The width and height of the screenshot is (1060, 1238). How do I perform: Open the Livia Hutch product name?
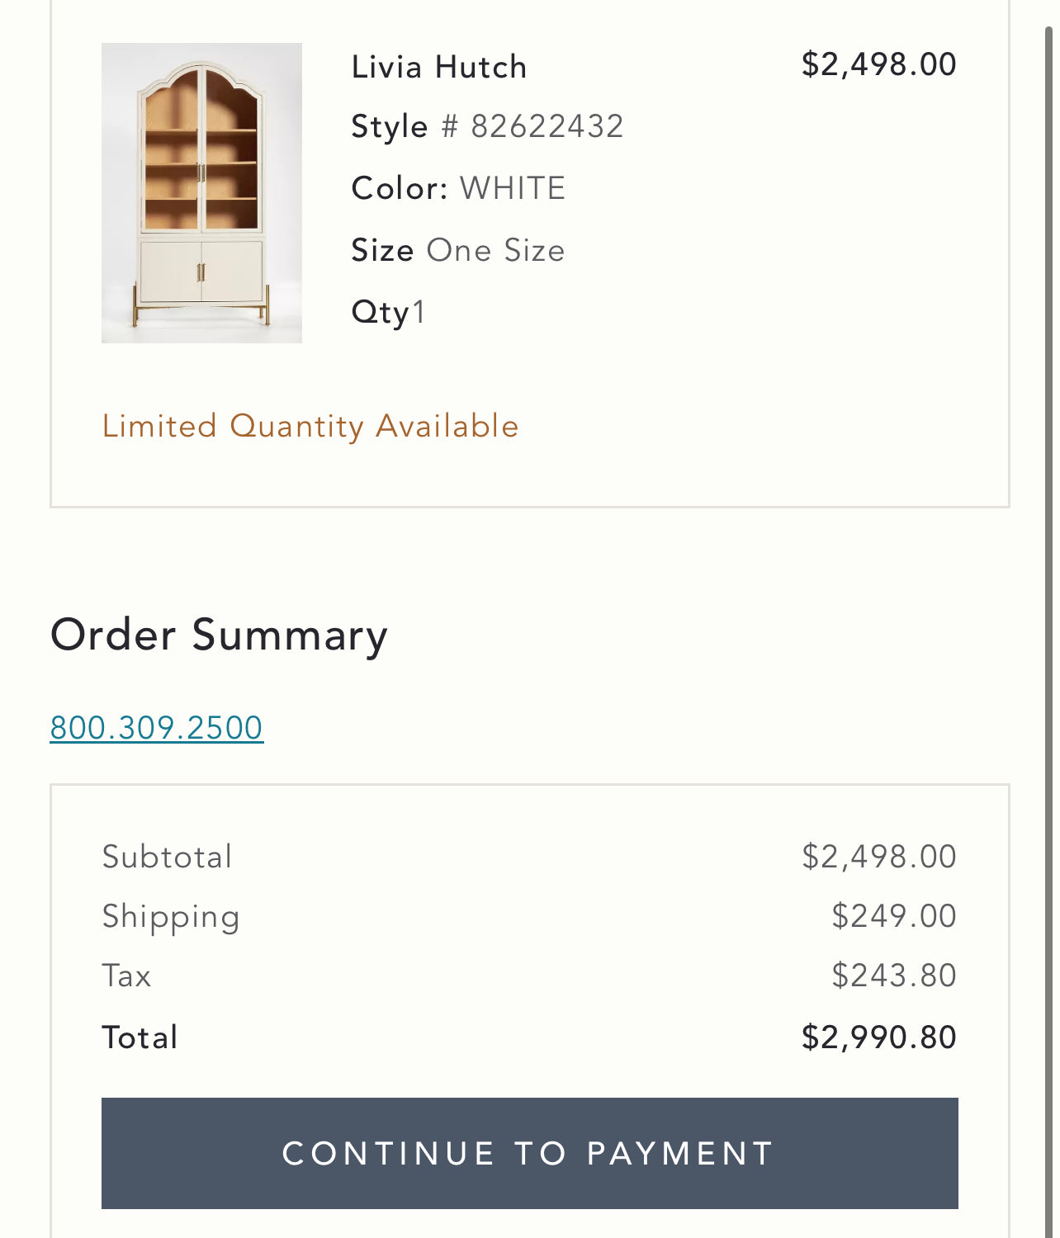pos(439,66)
